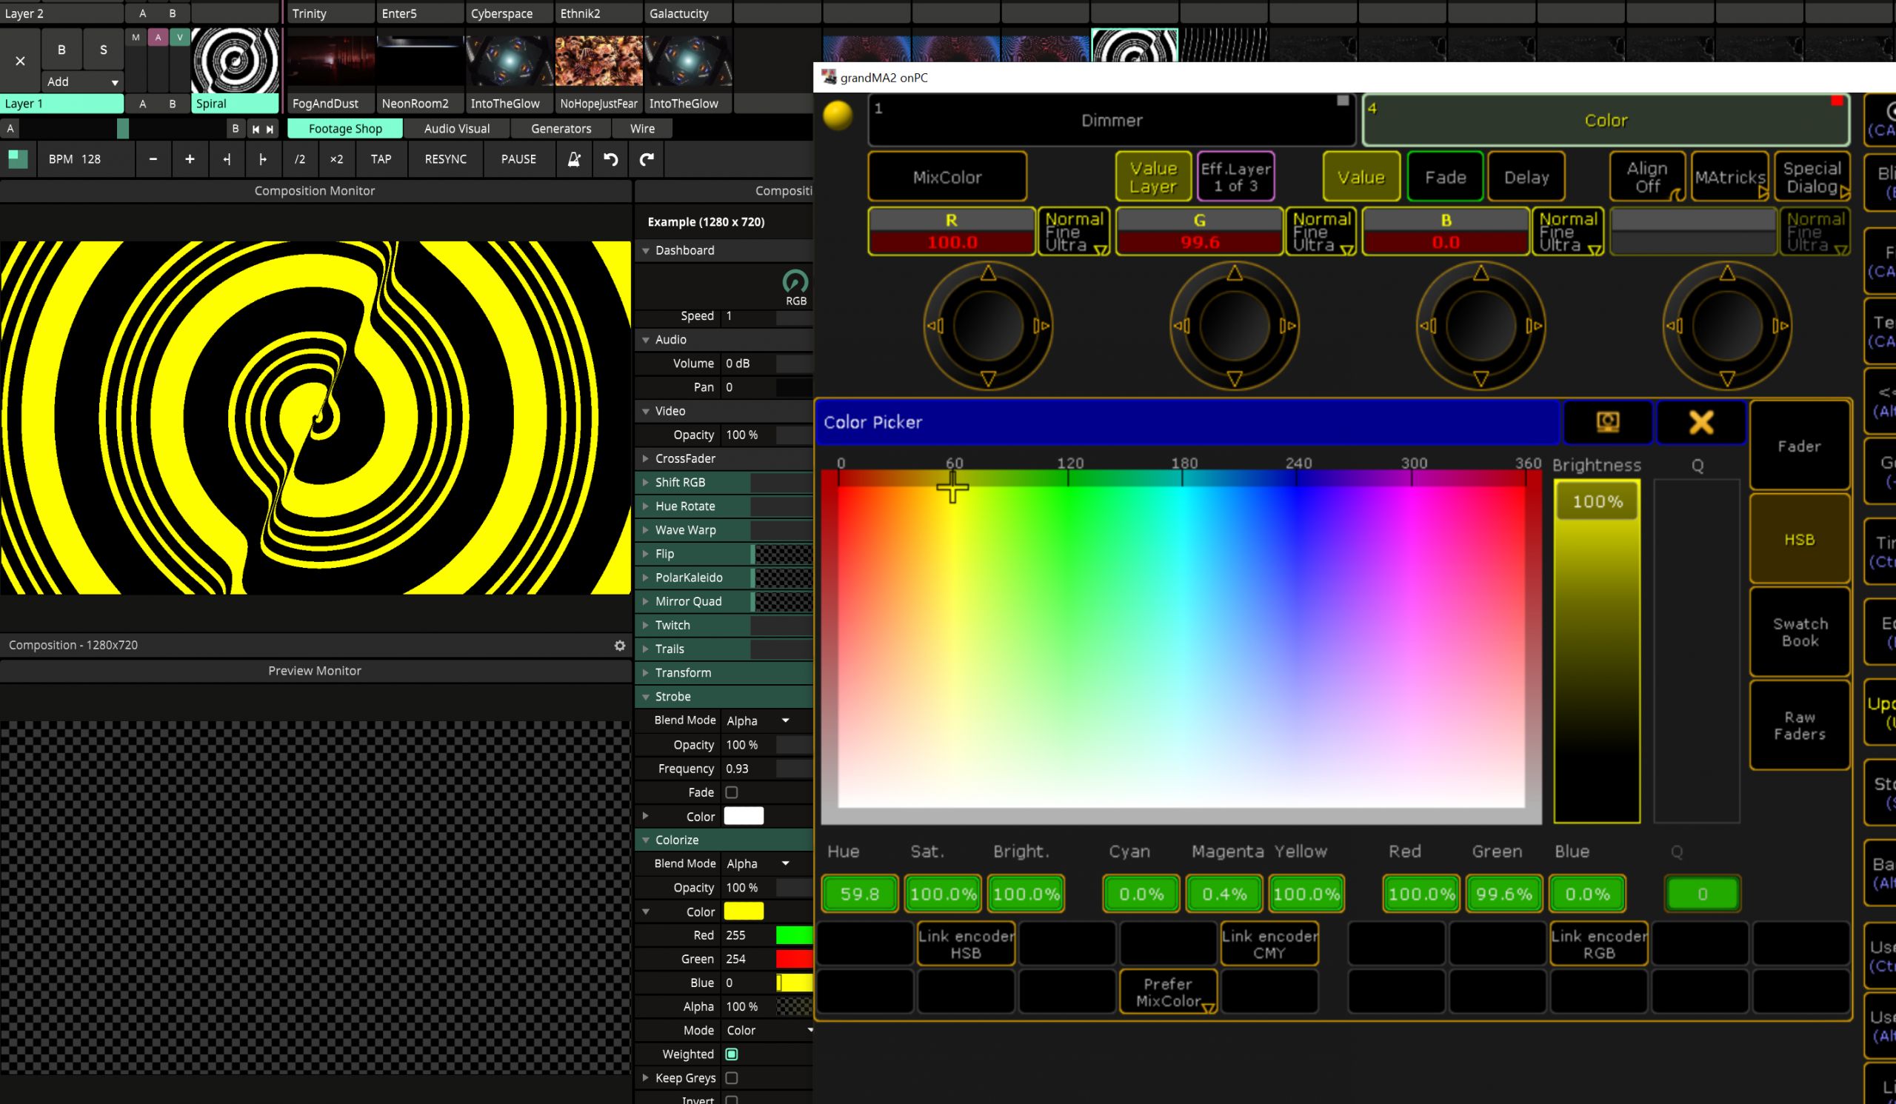Click the metronome icon in BPM toolbar
This screenshot has width=1896, height=1104.
[x=573, y=158]
